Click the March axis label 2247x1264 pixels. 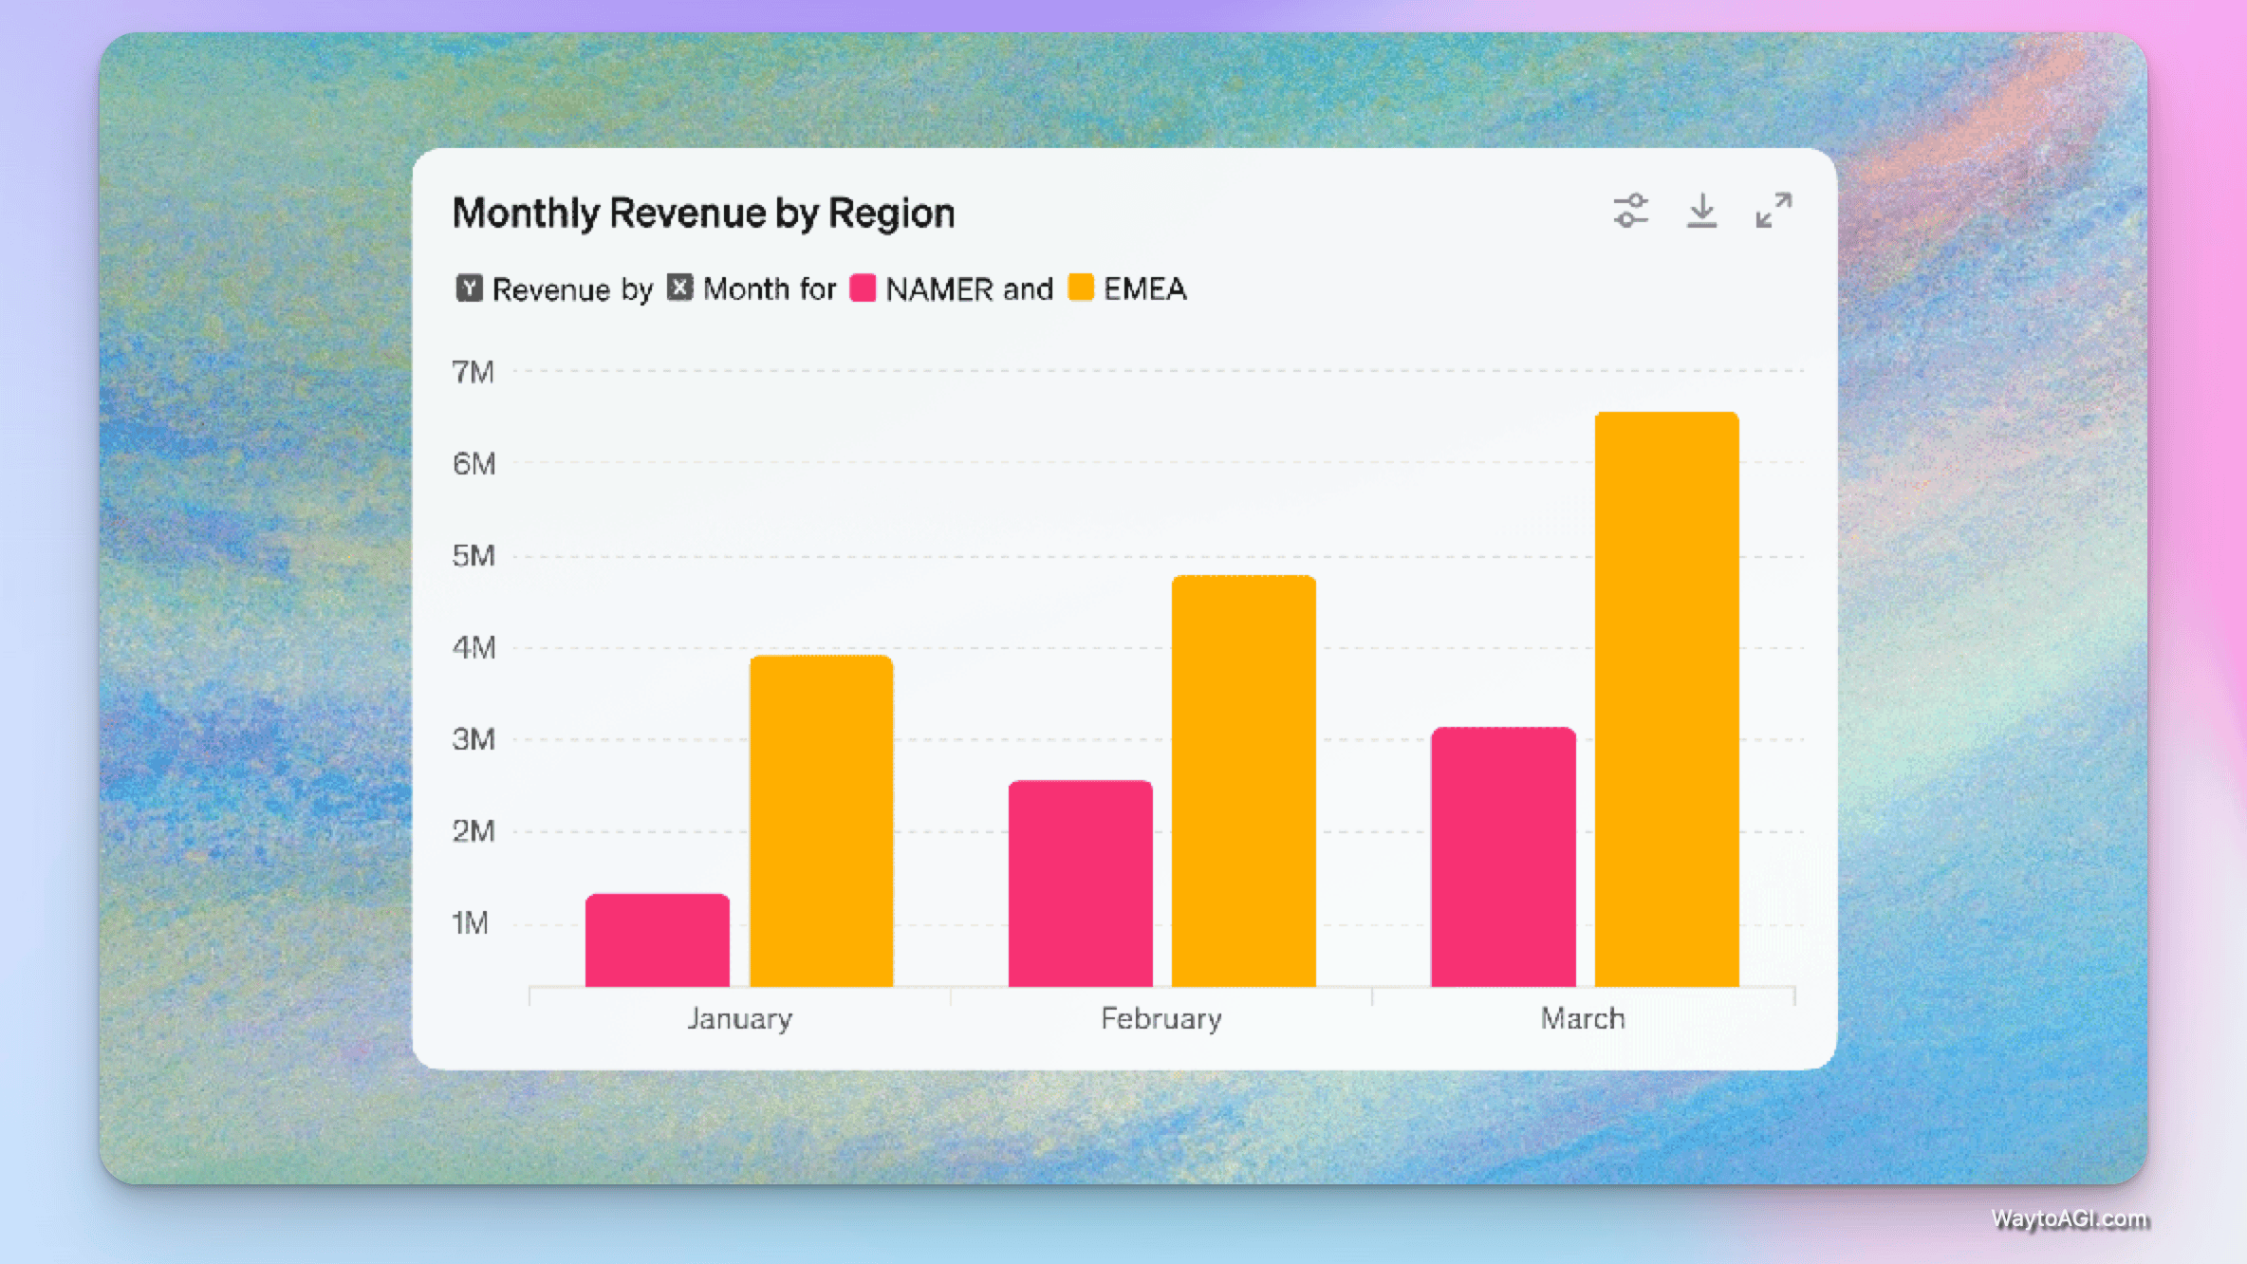pos(1583,1018)
